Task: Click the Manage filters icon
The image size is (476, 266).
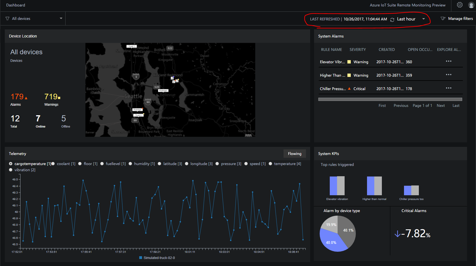Action: click(x=443, y=18)
